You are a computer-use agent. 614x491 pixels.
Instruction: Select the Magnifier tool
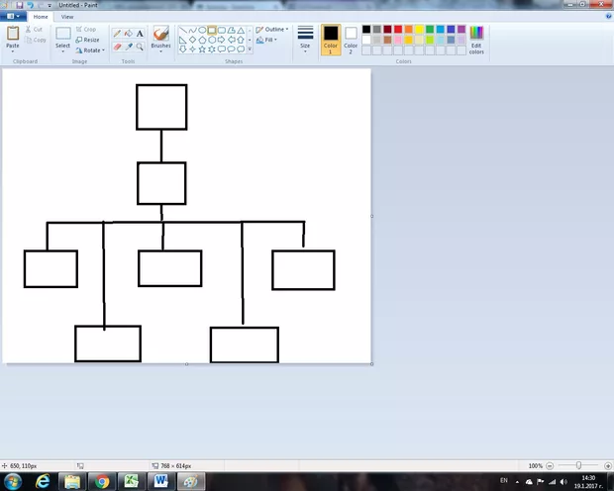140,46
